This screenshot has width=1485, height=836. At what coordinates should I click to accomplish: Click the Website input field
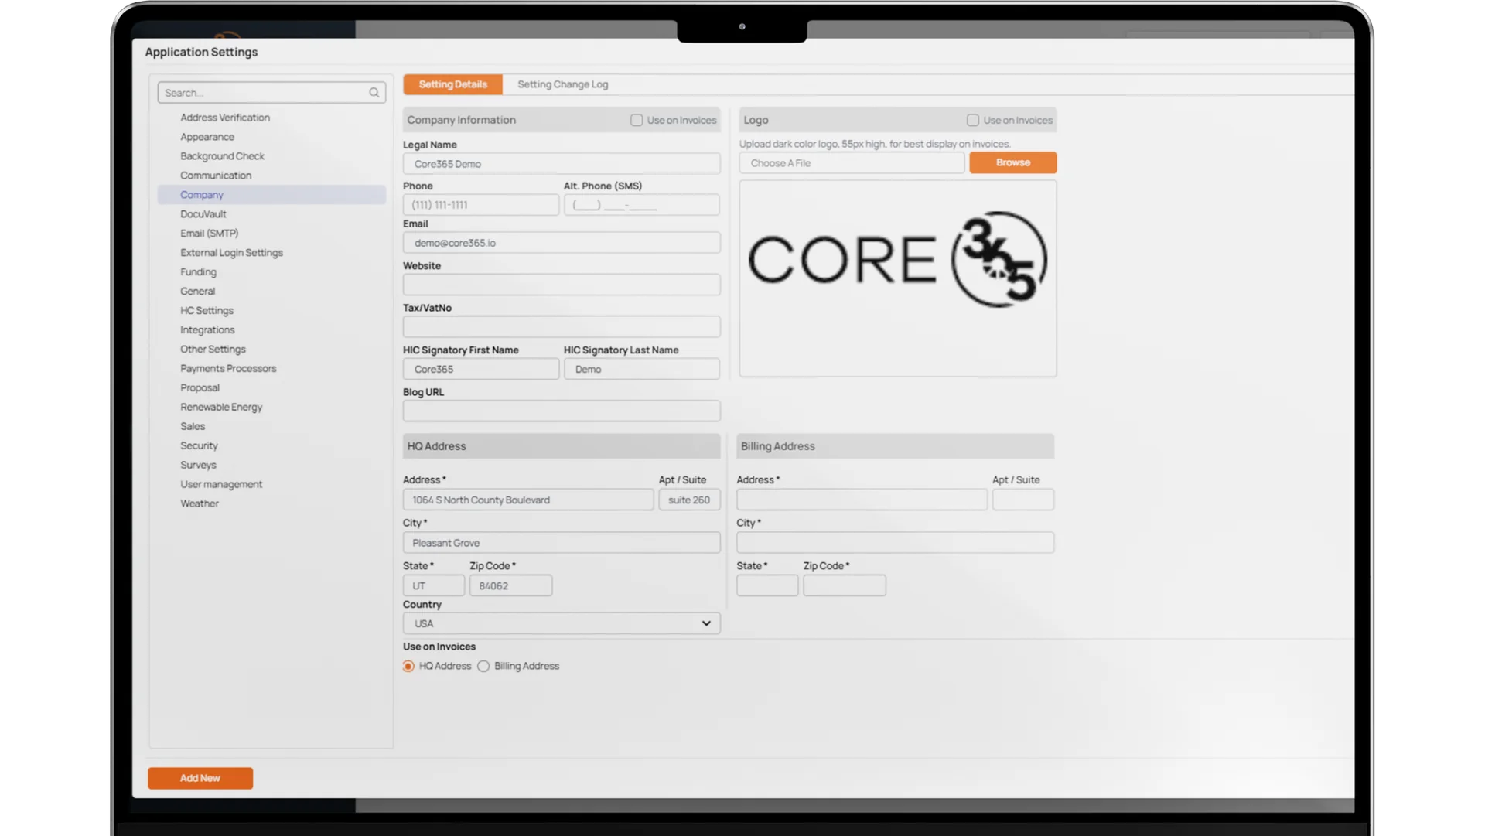(562, 285)
